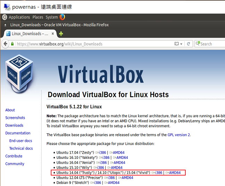This screenshot has height=186, width=225.
Task: Open the About sidebar link
Action: point(10,110)
